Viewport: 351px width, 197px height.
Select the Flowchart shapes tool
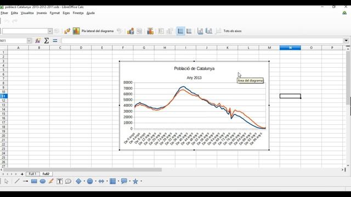(112, 181)
